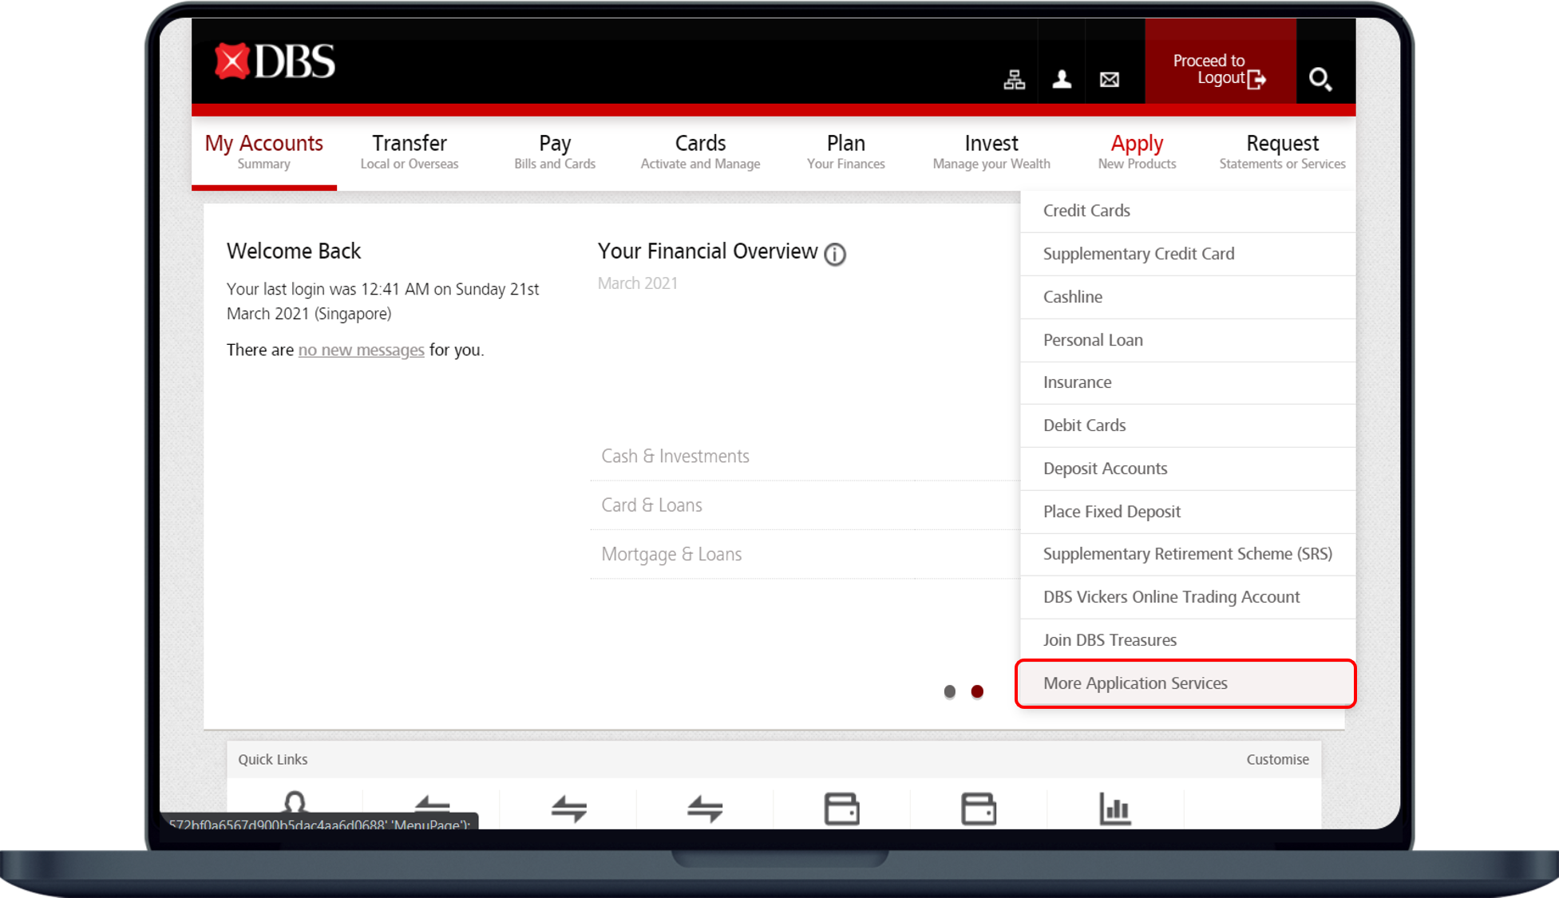Choose Credit Cards in Apply dropdown
The image size is (1559, 898).
point(1188,211)
